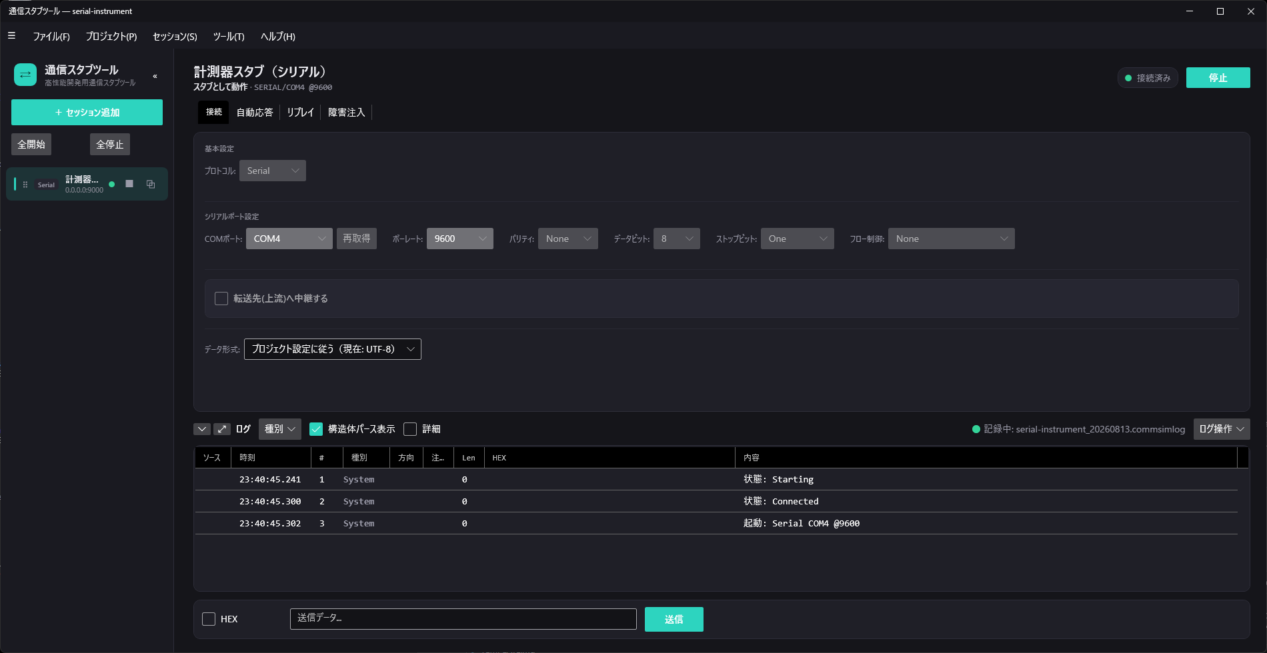The height and width of the screenshot is (653, 1267).
Task: Open the 種別 filter dropdown
Action: tap(280, 429)
